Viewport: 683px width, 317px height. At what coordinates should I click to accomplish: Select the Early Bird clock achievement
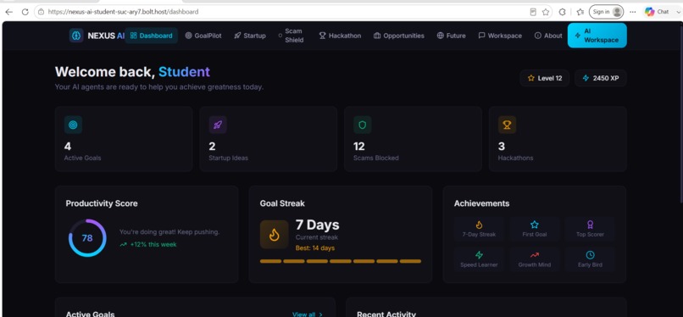coord(590,259)
